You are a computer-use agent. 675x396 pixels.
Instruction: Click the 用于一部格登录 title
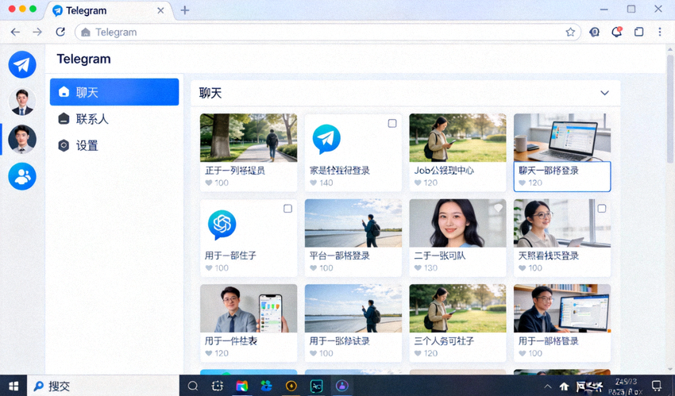coord(549,341)
